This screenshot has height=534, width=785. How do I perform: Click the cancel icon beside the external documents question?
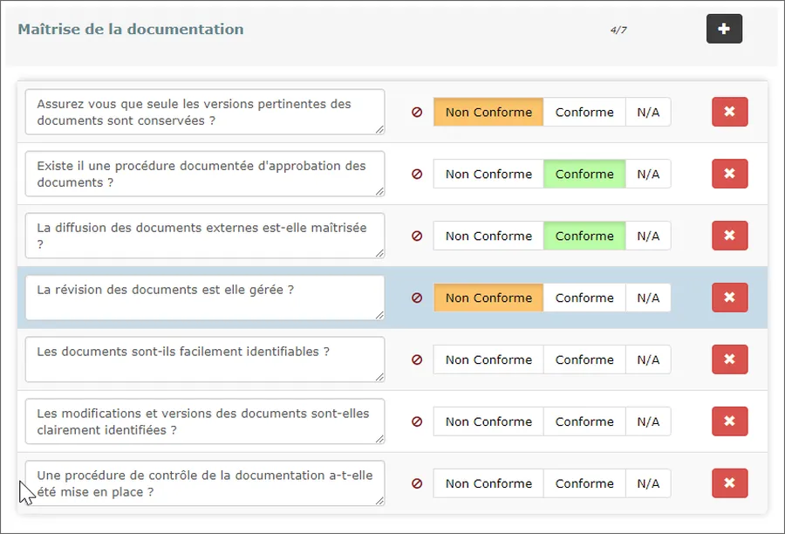(416, 236)
